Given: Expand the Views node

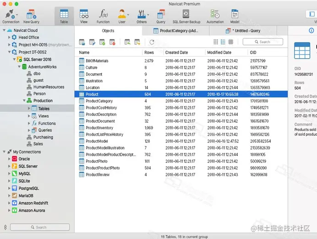Looking at the screenshot, I should [x=29, y=116].
